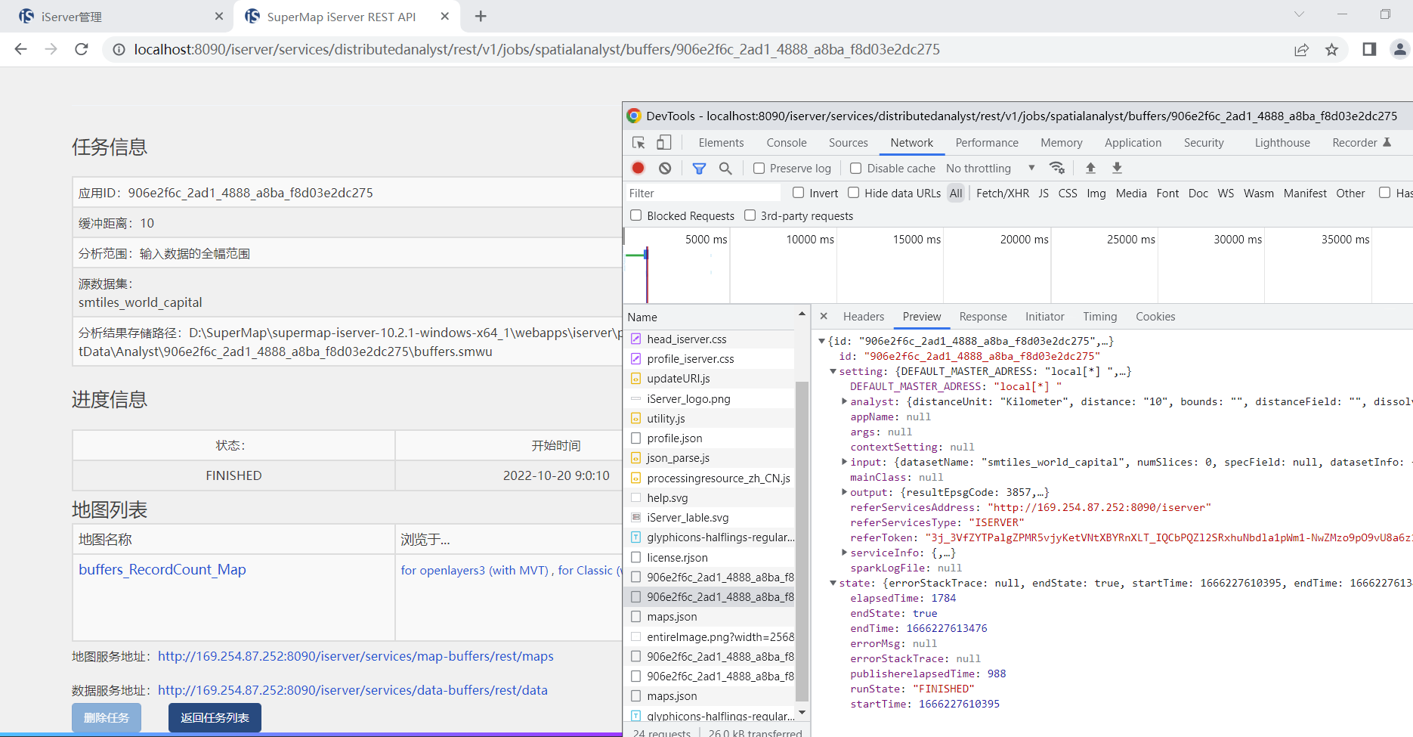
Task: Open the Headers tab of request
Action: (864, 317)
